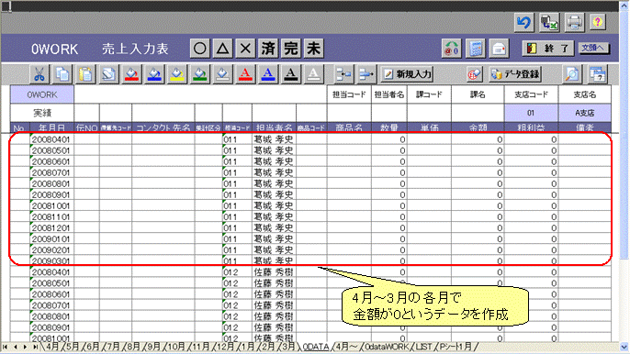Viewport: 630px width, 354px height.
Task: Cut with the scissors icon
Action: pos(39,74)
